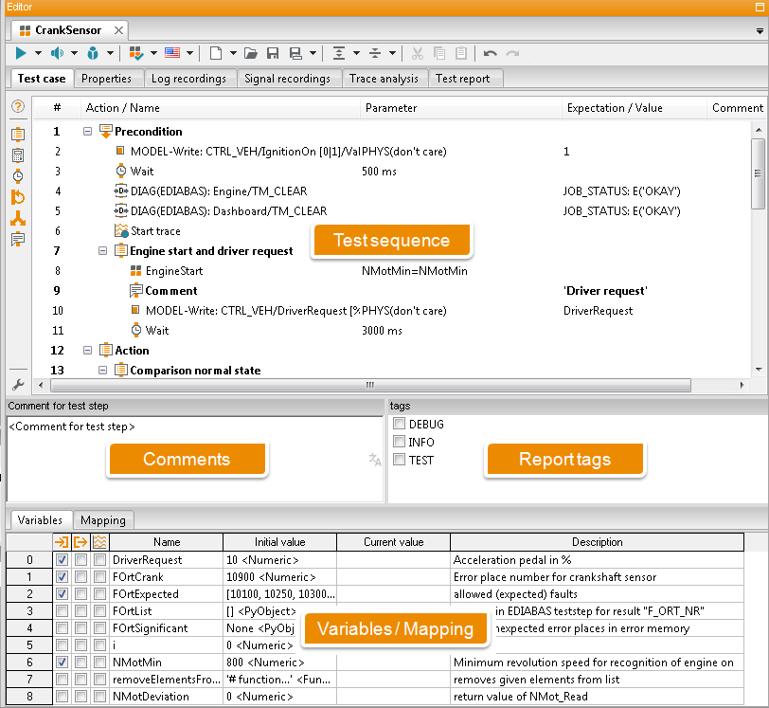The image size is (769, 708).
Task: Click into the Comment for test step field
Action: 195,459
